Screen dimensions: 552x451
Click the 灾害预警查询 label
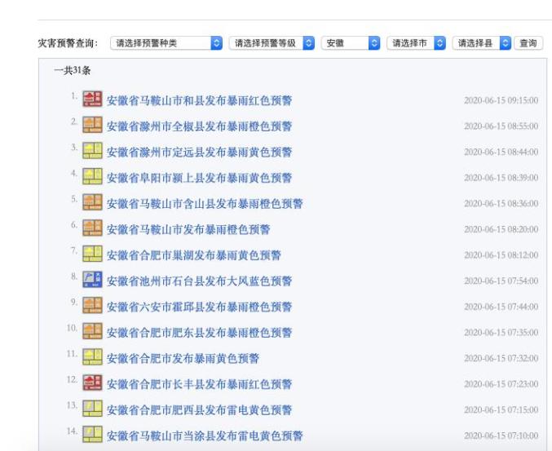(x=68, y=43)
